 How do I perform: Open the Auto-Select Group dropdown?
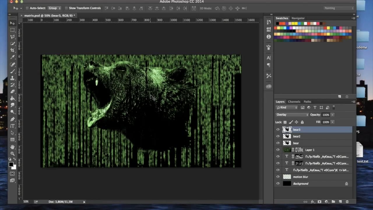(54, 8)
